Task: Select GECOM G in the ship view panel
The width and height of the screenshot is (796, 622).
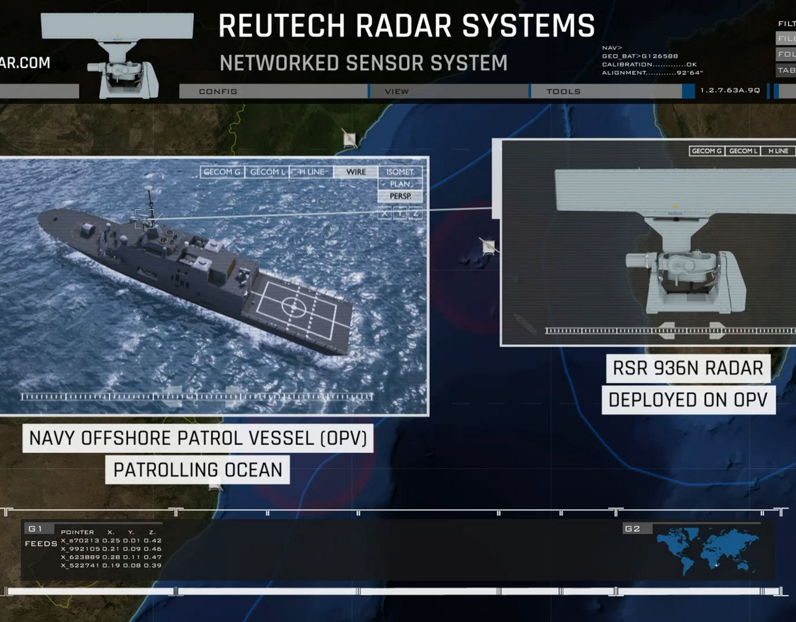Action: click(x=222, y=172)
